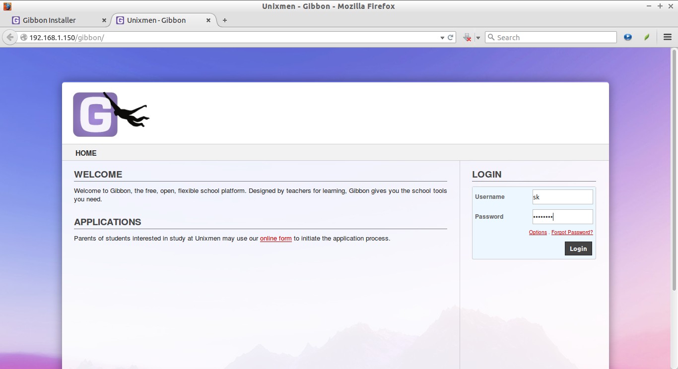Image resolution: width=678 pixels, height=369 pixels.
Task: Click the vertical page scrollbar
Action: click(x=674, y=170)
